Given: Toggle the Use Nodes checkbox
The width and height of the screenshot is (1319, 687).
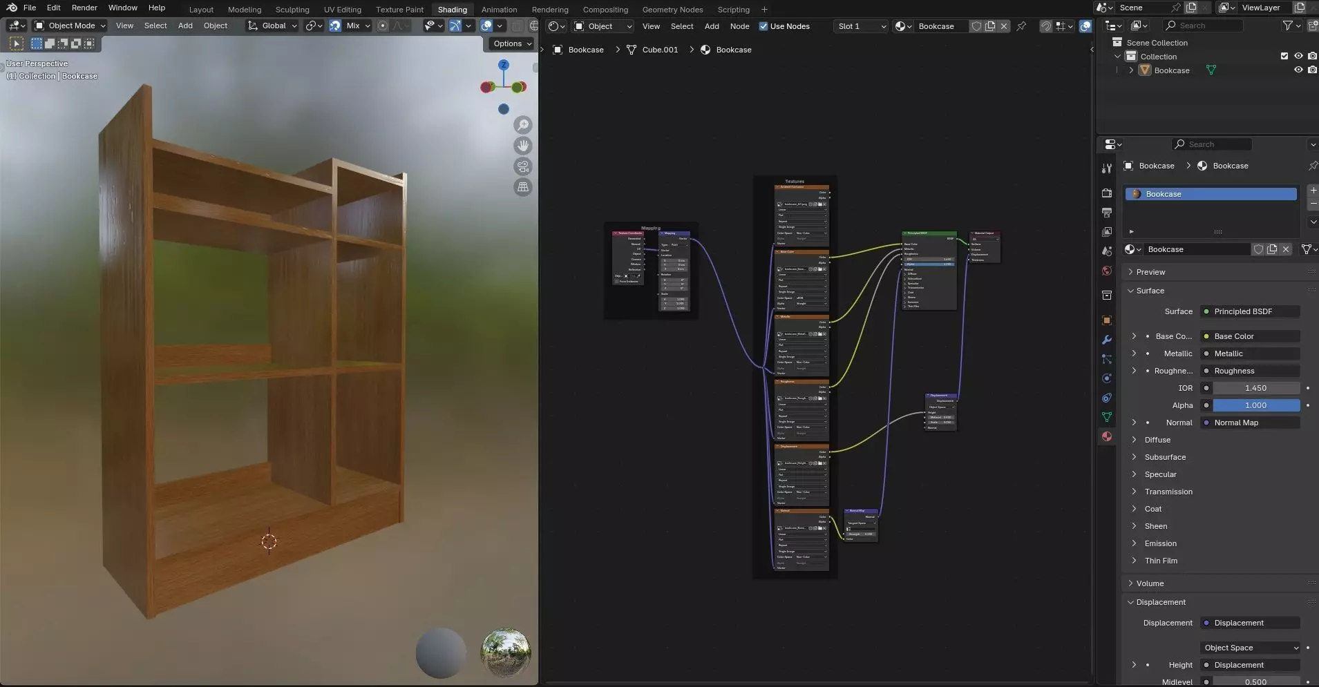Looking at the screenshot, I should [763, 26].
